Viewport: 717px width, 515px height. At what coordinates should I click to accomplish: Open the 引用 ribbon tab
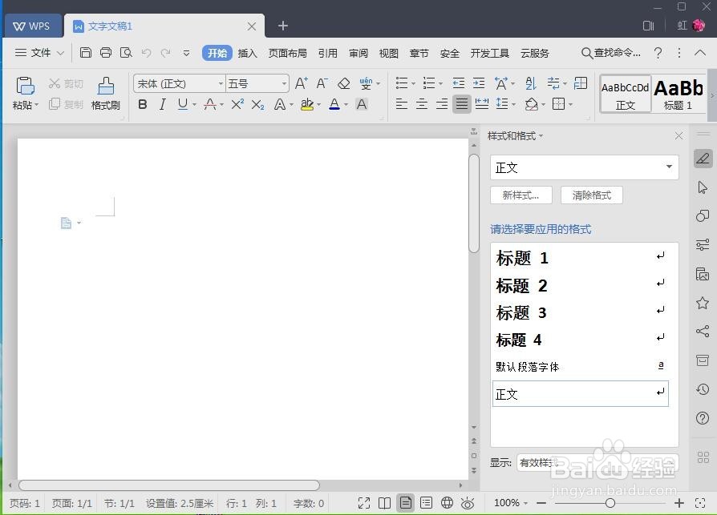tap(328, 53)
